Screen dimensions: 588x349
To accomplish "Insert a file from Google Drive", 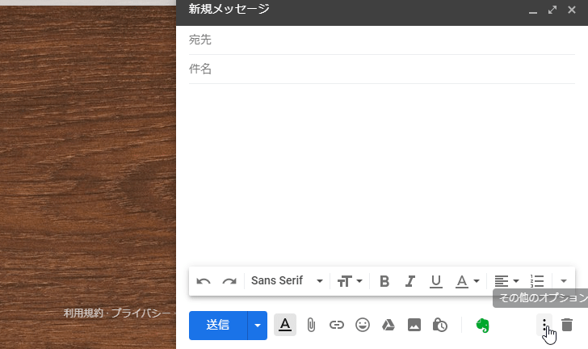I will [x=388, y=325].
